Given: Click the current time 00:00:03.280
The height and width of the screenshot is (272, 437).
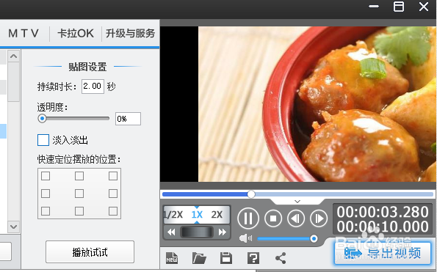Looking at the screenshot, I should click(383, 212).
